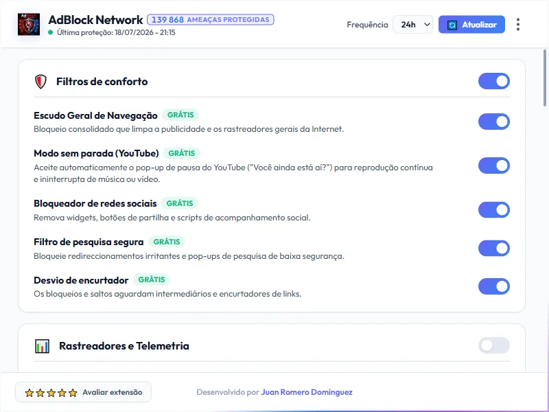The image size is (549, 412).
Task: Click the Atualizar button
Action: coord(471,25)
